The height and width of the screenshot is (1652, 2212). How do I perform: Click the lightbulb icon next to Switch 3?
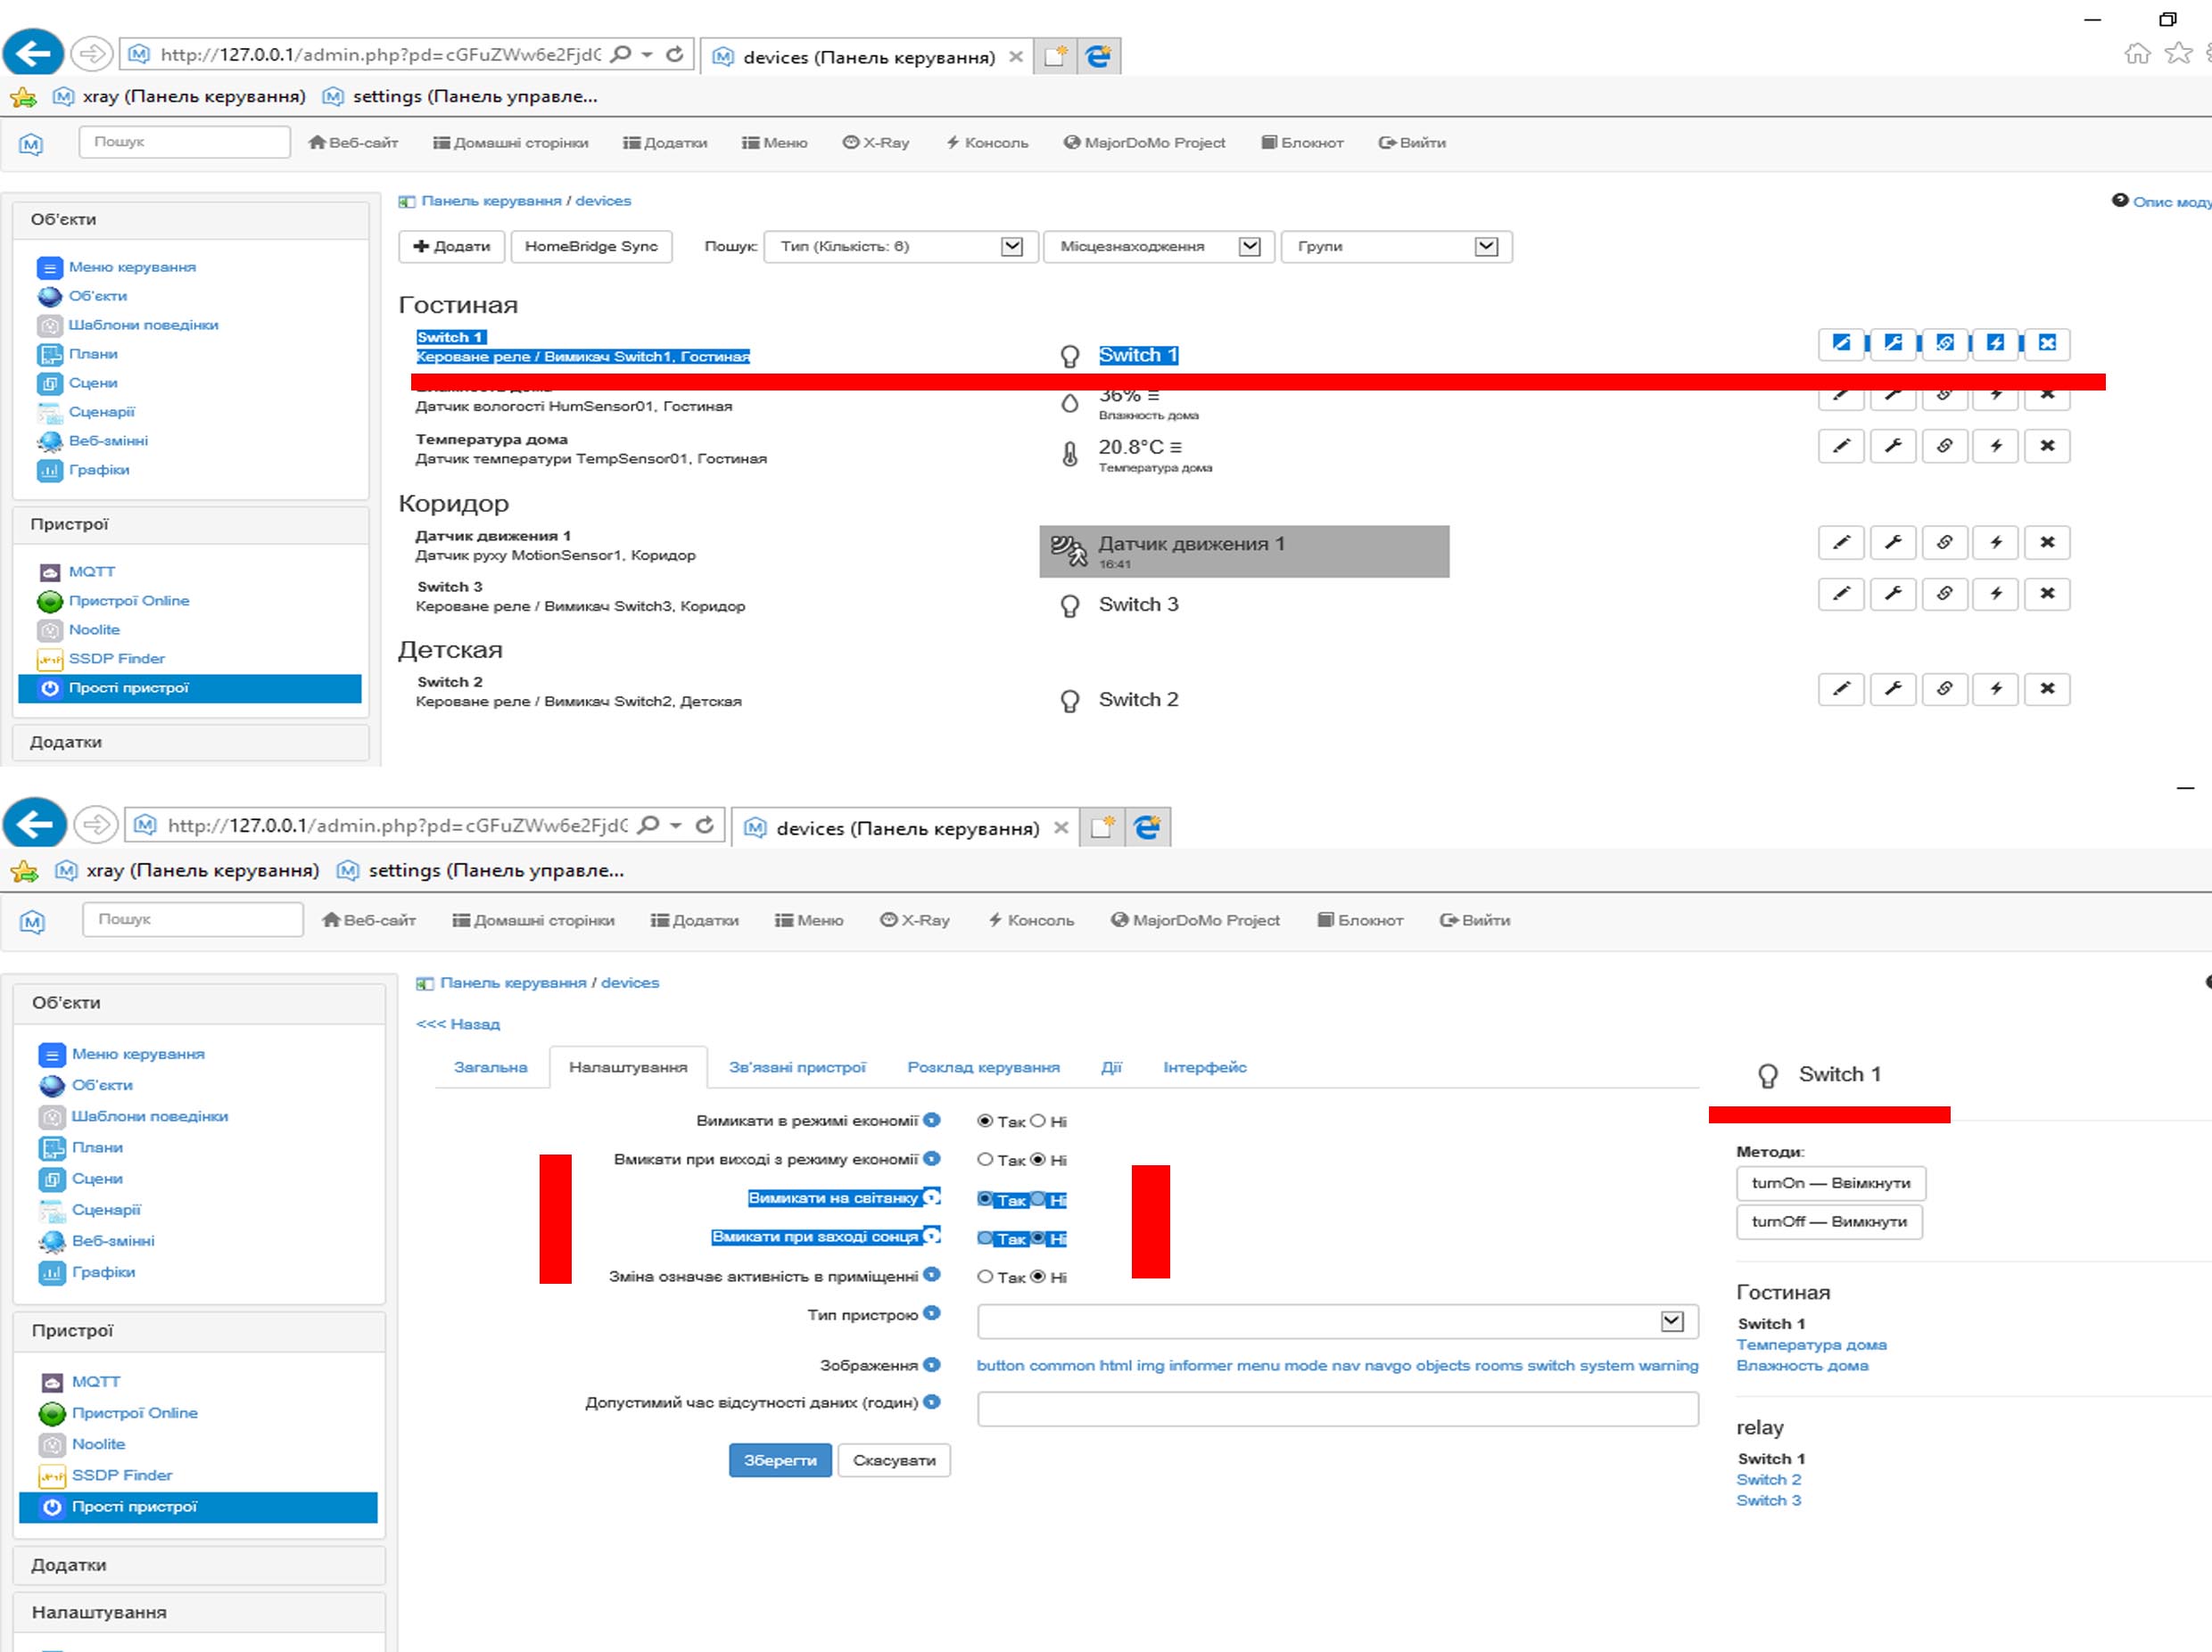click(x=1069, y=606)
